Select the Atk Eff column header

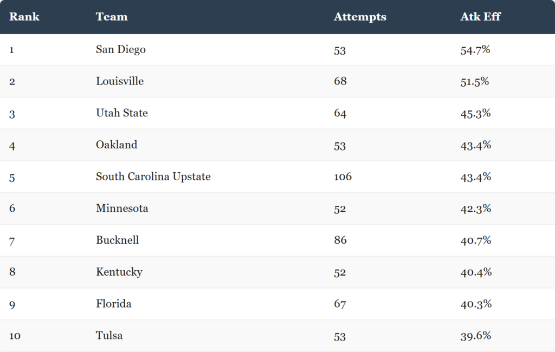tap(480, 17)
